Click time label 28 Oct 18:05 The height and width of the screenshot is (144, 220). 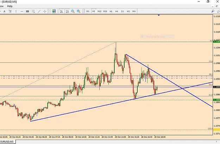pyautogui.click(x=160, y=137)
